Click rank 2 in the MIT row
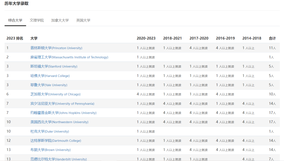 click(8, 57)
